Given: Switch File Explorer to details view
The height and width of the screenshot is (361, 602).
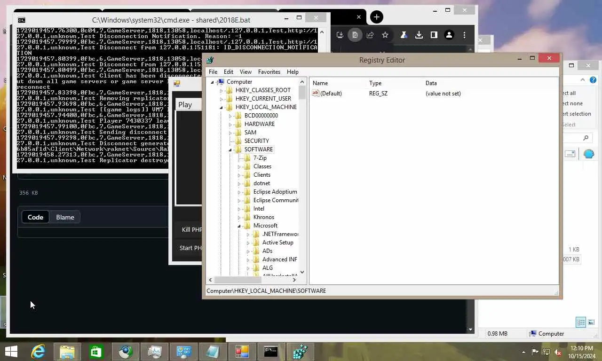Looking at the screenshot, I should 581,322.
